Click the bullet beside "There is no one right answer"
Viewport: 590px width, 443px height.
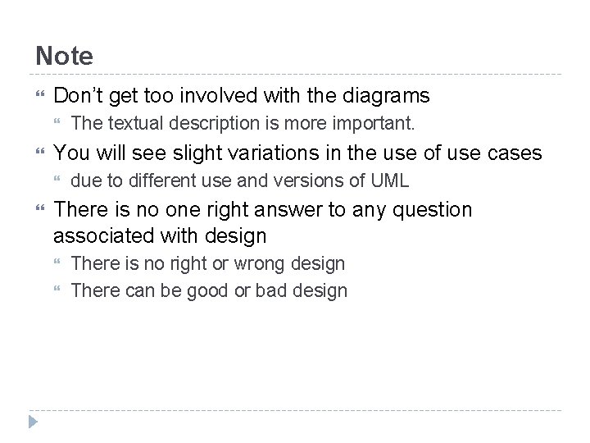tap(39, 210)
